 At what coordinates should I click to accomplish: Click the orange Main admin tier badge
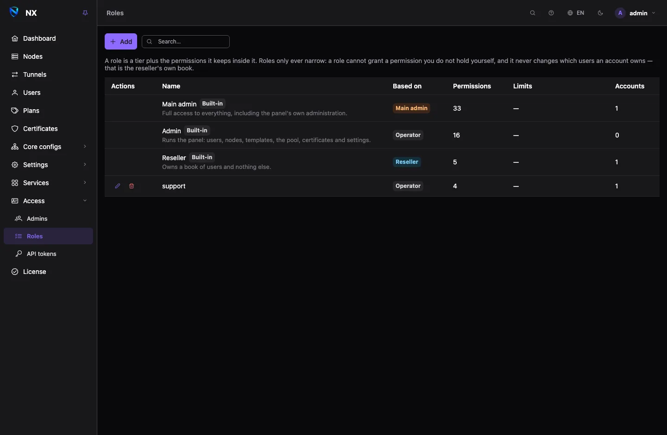(411, 108)
